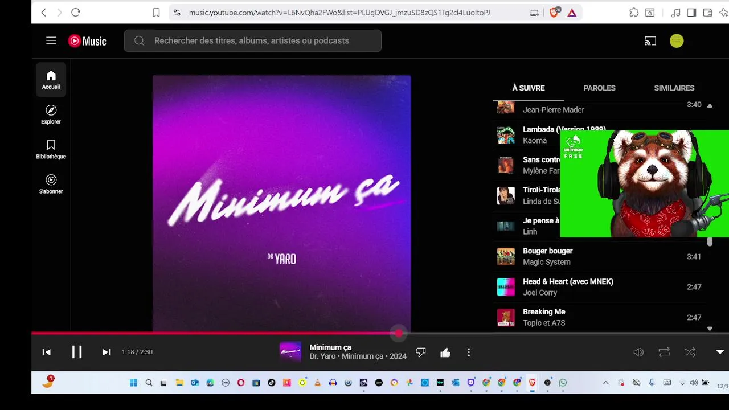Toggle the browser sidebar panel
Viewport: 729px width, 410px height.
coord(691,13)
